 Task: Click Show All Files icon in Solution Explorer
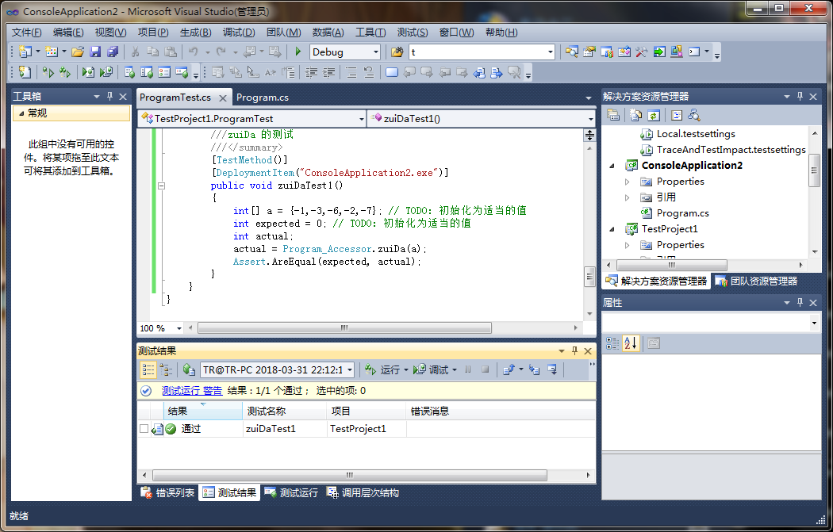click(635, 116)
